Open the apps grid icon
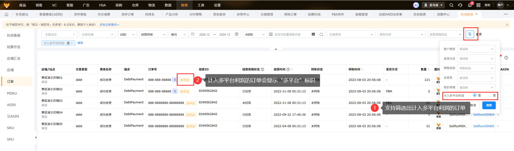This screenshot has height=151, width=514. coord(478,5)
